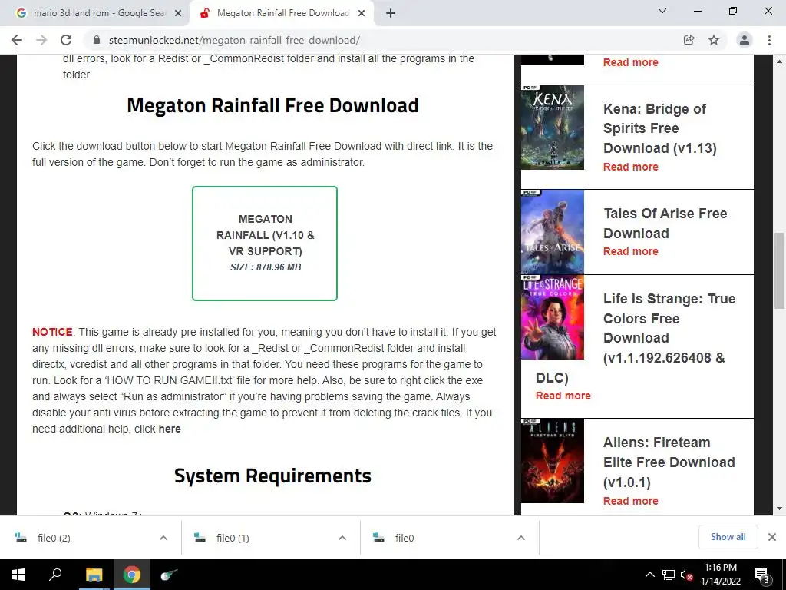786x590 pixels.
Task: Show hidden system tray icons
Action: (x=649, y=575)
